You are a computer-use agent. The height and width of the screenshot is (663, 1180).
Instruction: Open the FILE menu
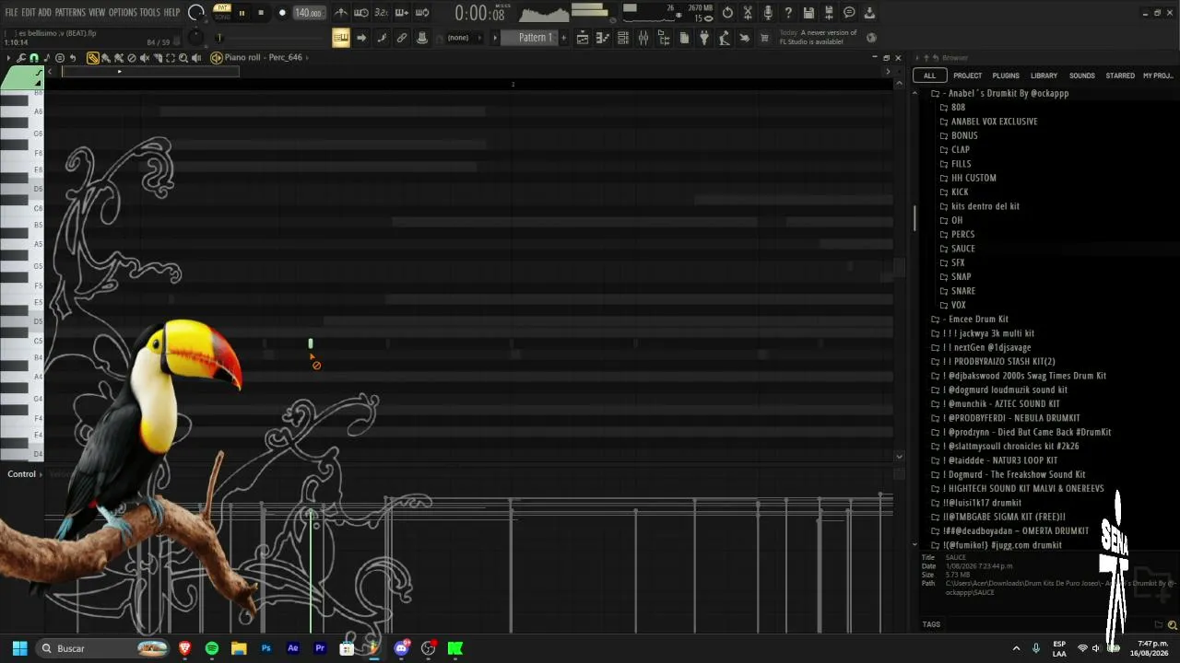[x=11, y=12]
